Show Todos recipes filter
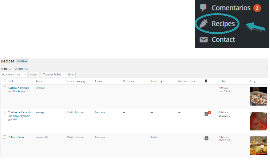This screenshot has width=270, height=165. click(4, 69)
